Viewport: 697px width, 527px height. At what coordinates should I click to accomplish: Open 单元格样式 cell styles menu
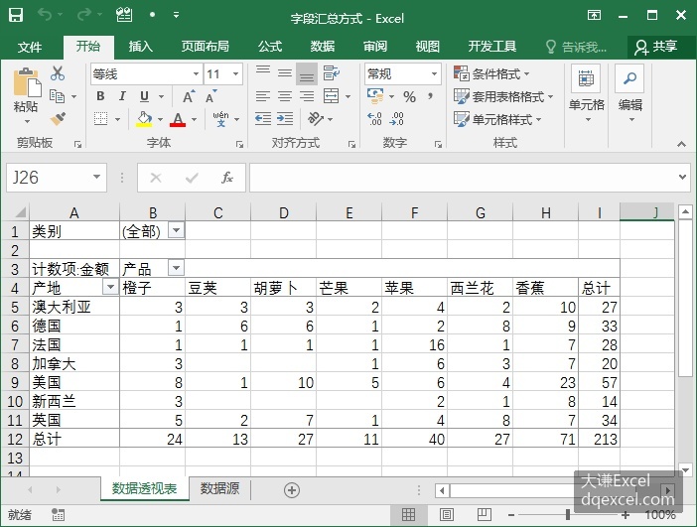pos(497,119)
